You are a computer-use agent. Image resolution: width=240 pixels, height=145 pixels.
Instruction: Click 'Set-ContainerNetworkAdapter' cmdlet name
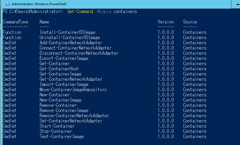click(x=71, y=121)
